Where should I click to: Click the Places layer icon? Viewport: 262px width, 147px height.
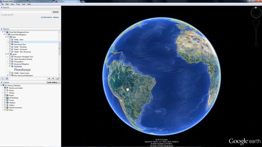pyautogui.click(x=7, y=90)
